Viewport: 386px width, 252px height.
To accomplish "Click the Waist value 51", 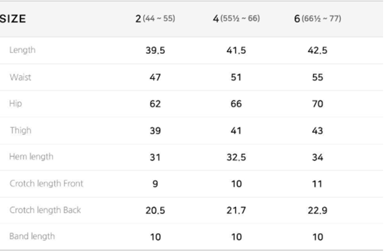I will click(236, 78).
